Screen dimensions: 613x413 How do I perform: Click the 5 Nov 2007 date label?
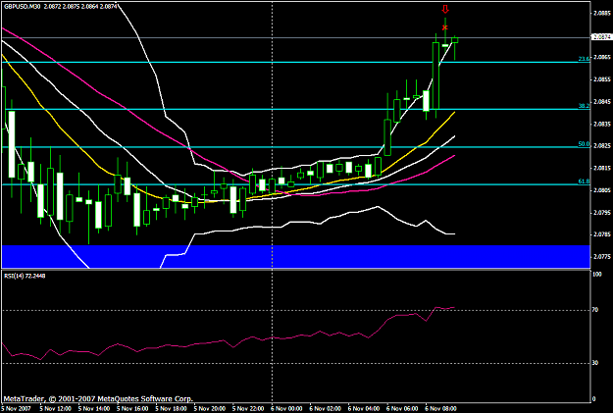16,409
